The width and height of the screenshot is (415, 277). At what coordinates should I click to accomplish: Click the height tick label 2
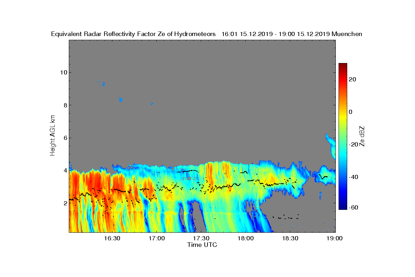65,203
